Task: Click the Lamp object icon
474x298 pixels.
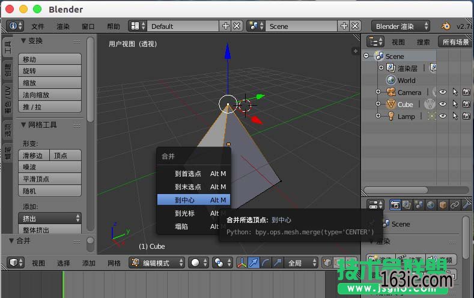Action: [391, 116]
